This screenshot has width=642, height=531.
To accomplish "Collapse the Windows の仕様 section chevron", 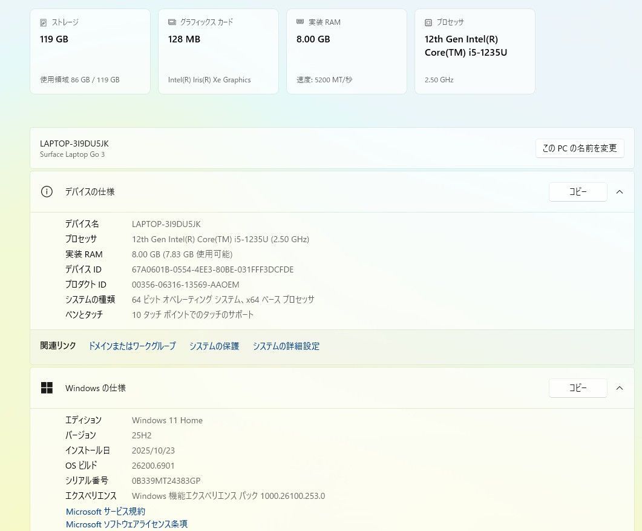I will coord(619,388).
